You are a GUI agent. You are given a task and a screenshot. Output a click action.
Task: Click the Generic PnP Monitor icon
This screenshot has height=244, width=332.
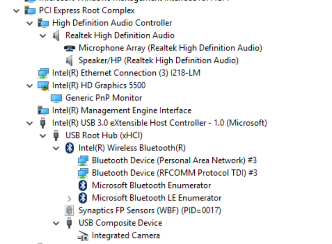tap(56, 98)
